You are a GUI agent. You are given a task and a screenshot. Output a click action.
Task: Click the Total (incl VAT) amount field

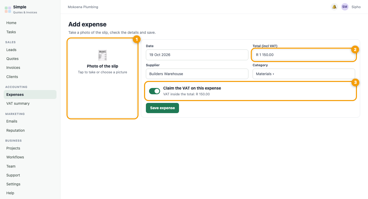click(304, 55)
